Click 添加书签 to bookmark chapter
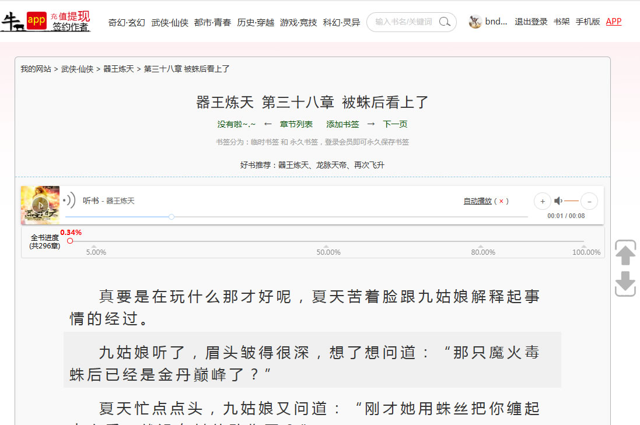The image size is (640, 425). point(342,124)
